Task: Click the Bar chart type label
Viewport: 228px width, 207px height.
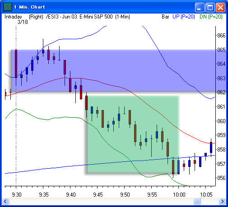Action: [165, 17]
